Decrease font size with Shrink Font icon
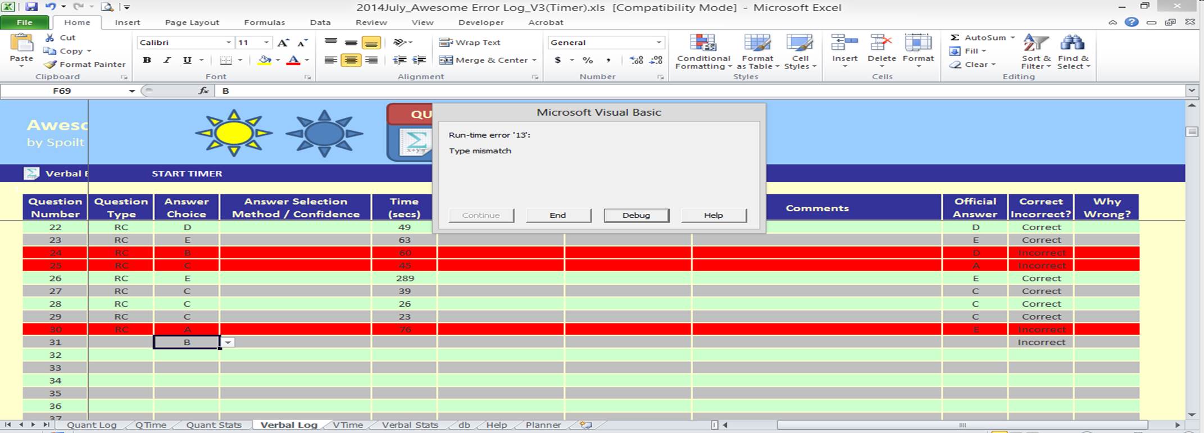The image size is (1204, 433). click(x=302, y=43)
